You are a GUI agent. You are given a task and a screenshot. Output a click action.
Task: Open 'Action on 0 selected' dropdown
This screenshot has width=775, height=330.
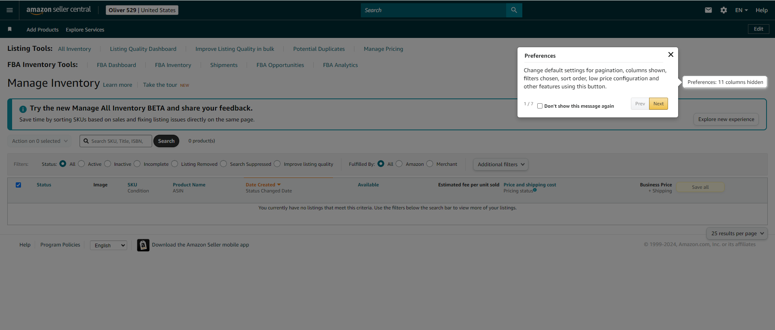pos(40,141)
